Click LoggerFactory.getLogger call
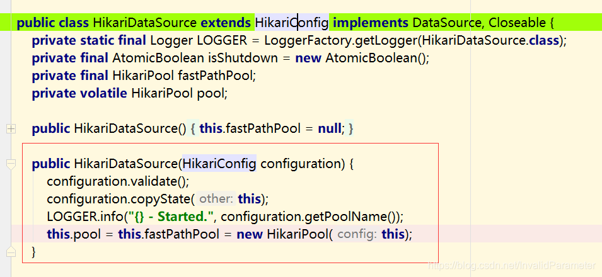This screenshot has width=602, height=277. 340,40
